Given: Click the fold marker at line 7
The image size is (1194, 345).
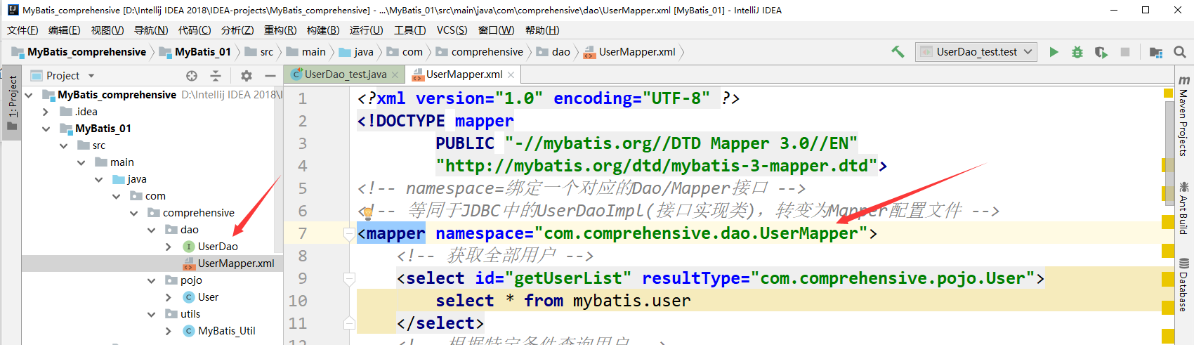Looking at the screenshot, I should pos(349,234).
